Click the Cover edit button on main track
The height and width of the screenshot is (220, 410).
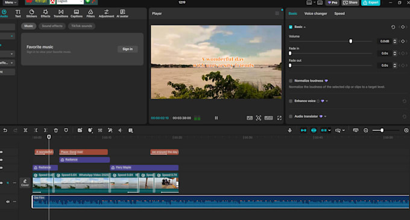coord(25,183)
